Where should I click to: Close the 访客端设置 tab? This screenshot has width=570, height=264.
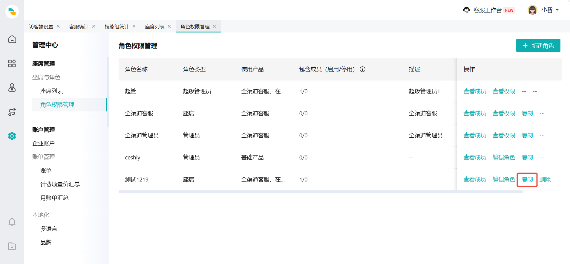pos(58,26)
